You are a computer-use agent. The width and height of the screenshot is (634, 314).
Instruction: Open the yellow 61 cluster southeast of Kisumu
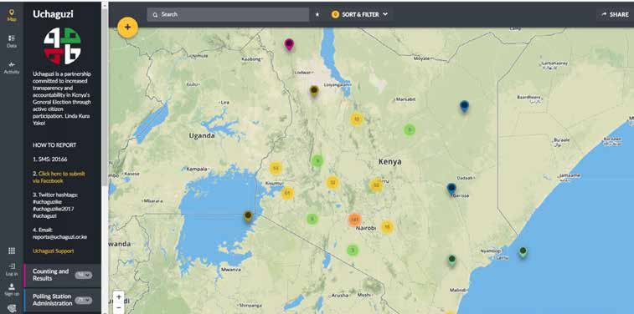[x=287, y=194]
